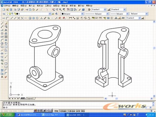
Task: Click the 开始 Start button
Action: [8, 115]
